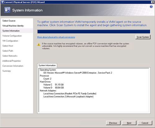
Task: Select the Microsoft Loopback Adapter connection line
Action: tap(69, 97)
